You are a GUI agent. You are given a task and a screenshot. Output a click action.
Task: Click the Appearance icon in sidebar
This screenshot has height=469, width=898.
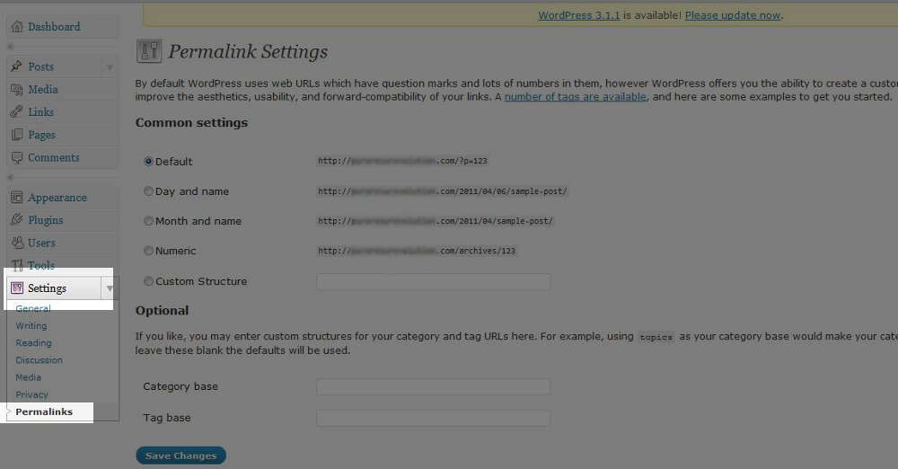(17, 198)
